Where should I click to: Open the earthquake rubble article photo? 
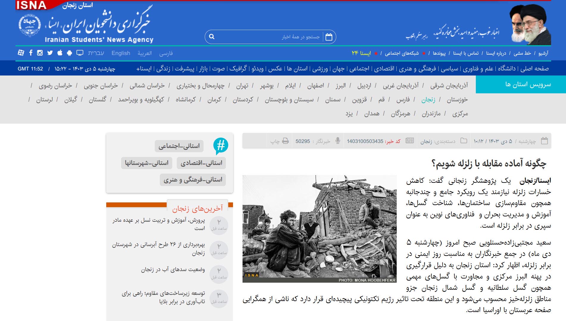(319, 229)
